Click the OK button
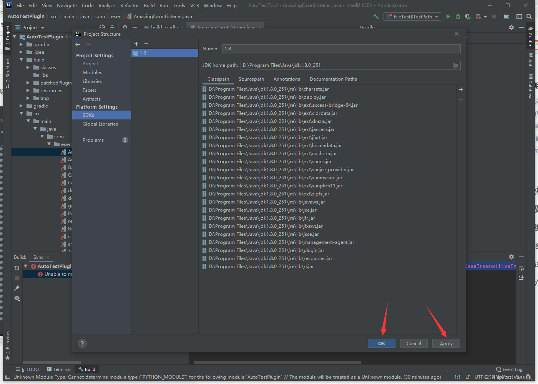Viewport: 538px width, 384px height. (382, 344)
